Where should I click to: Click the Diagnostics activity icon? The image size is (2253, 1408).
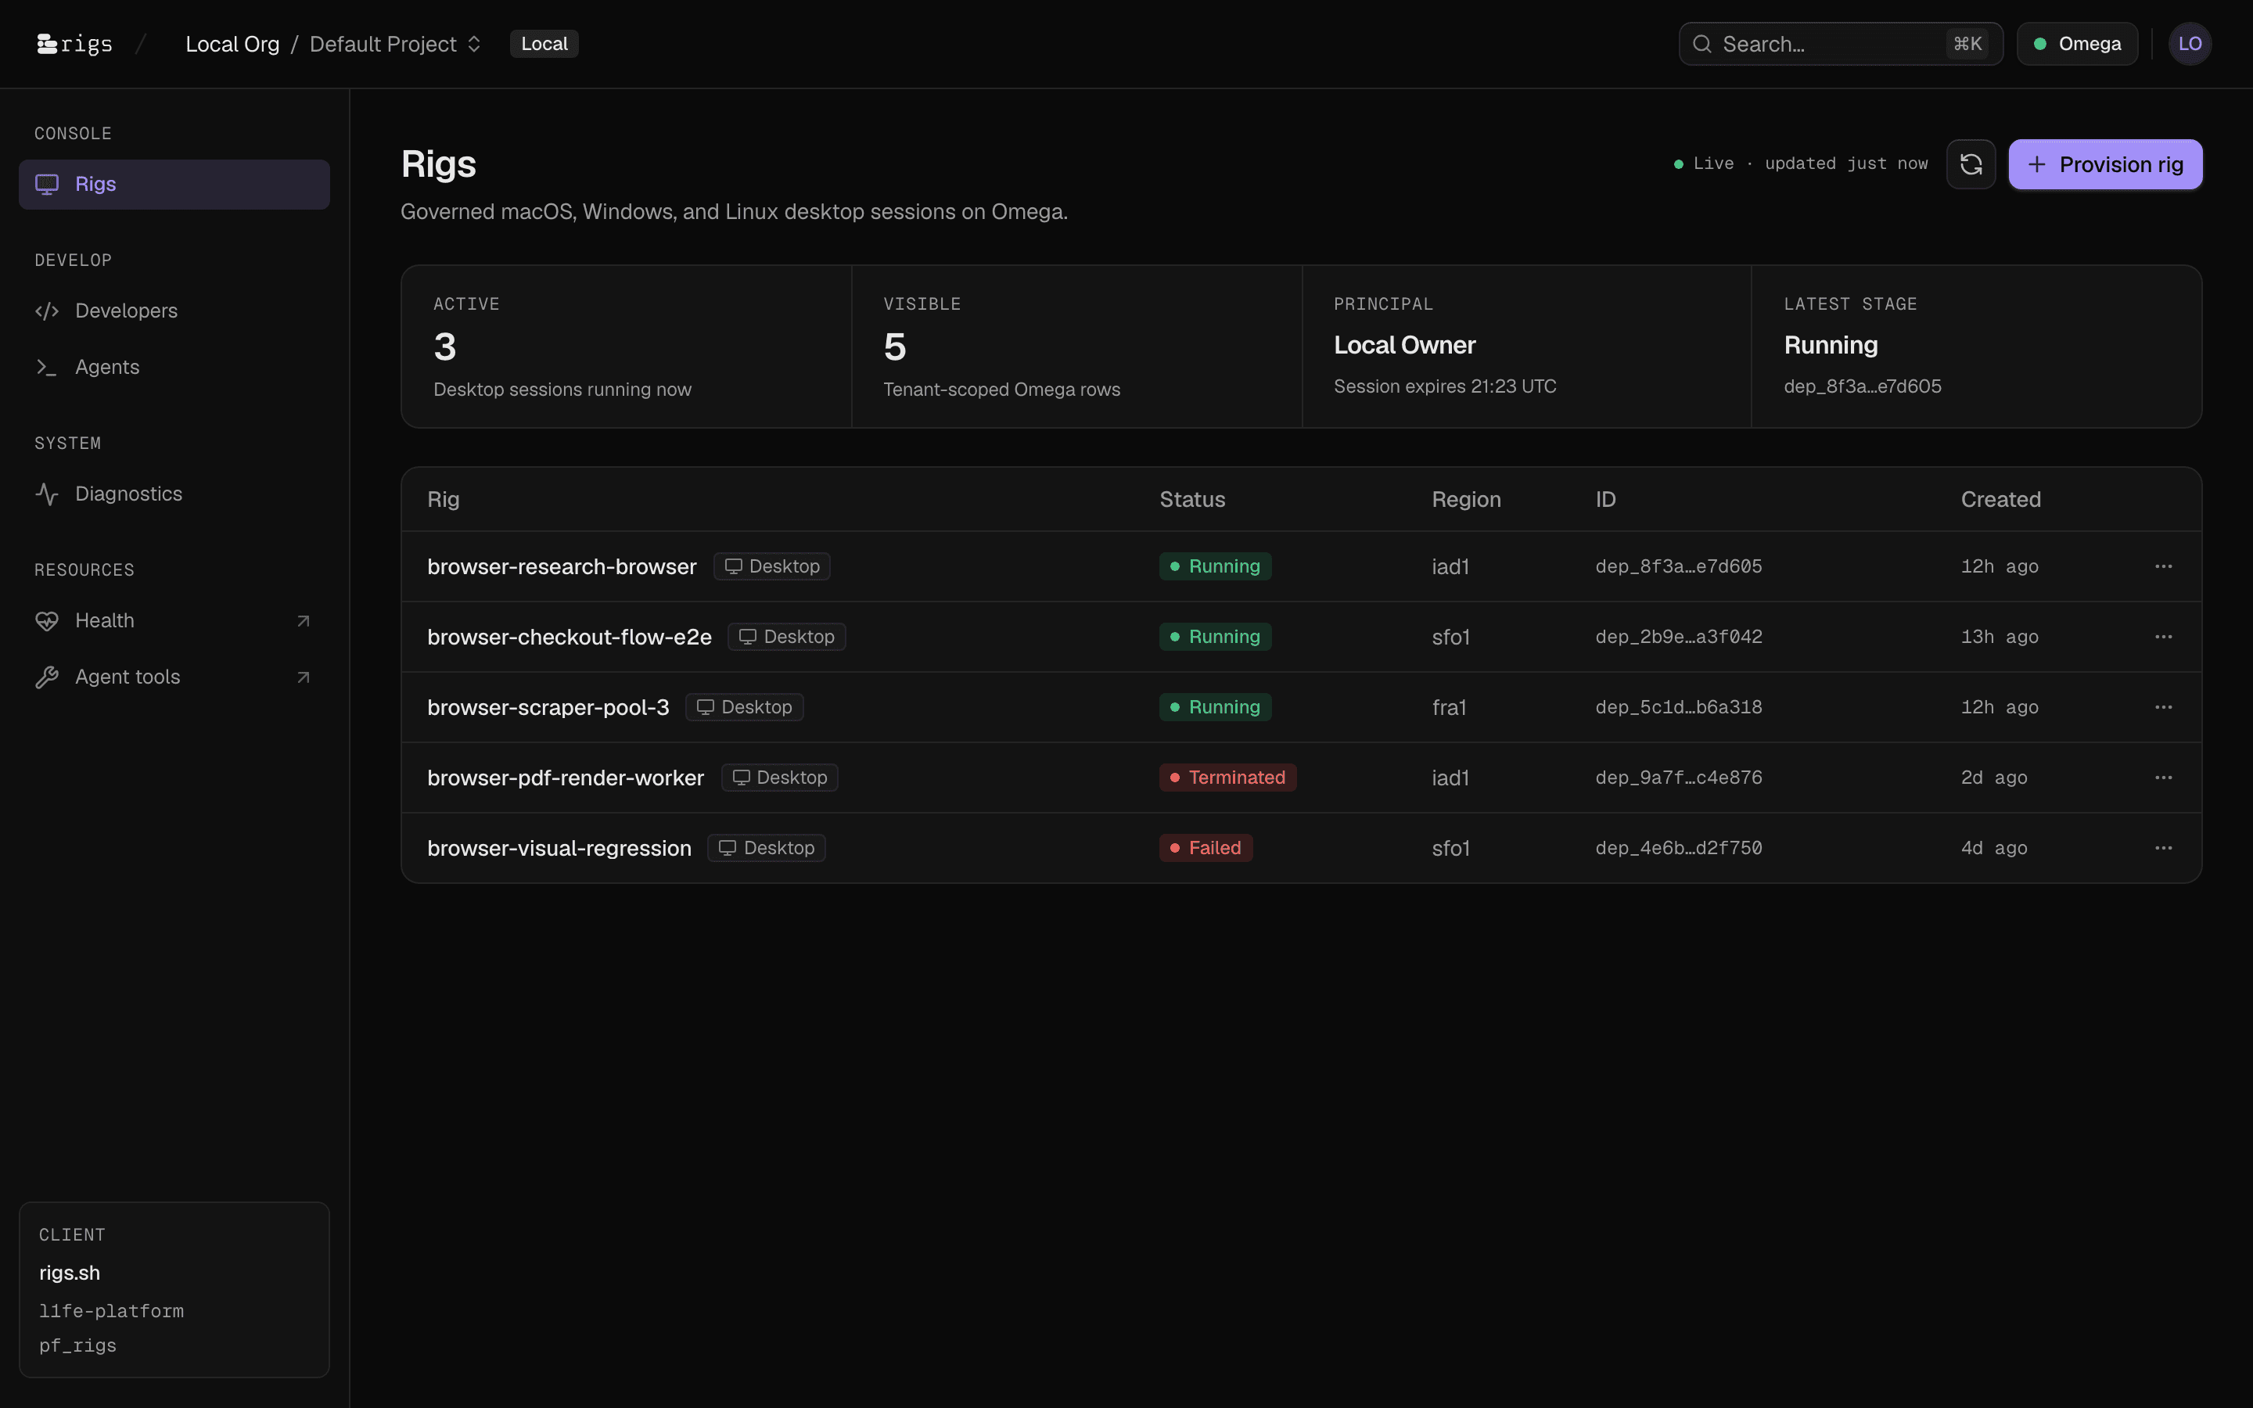click(47, 494)
